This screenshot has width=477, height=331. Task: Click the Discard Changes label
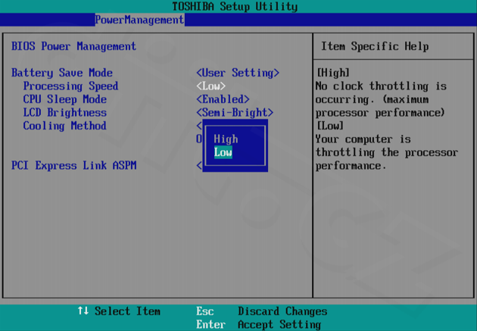pyautogui.click(x=282, y=311)
